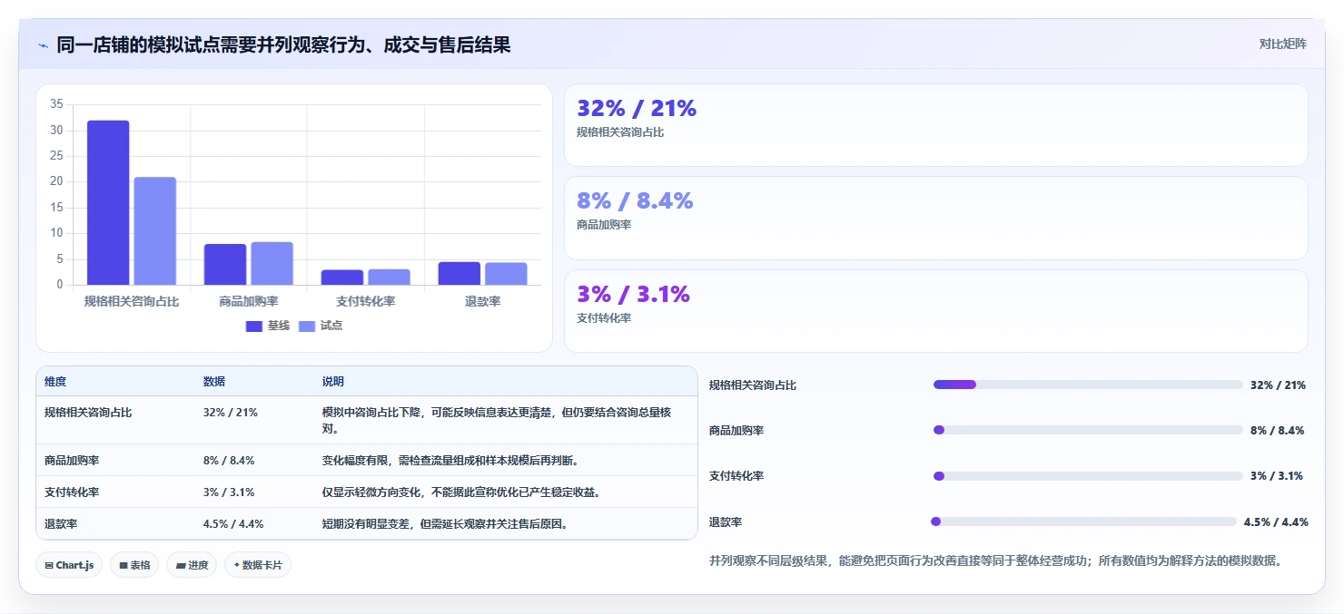Toggle the 基线 legend swatch
Screen dimensions: 1344x614
pos(253,326)
